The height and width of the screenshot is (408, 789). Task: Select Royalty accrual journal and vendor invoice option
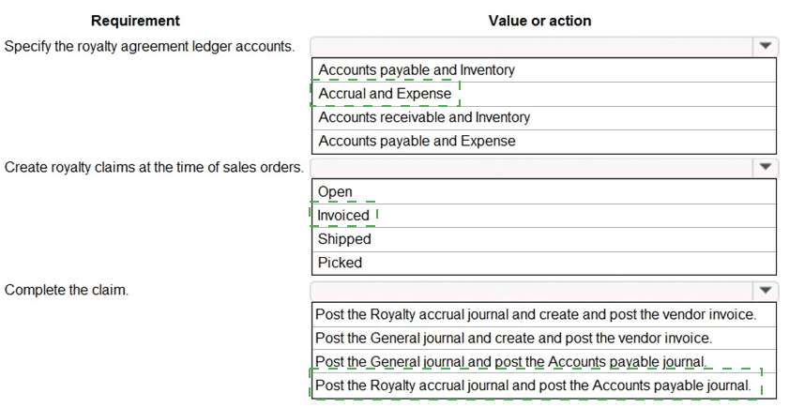535,314
